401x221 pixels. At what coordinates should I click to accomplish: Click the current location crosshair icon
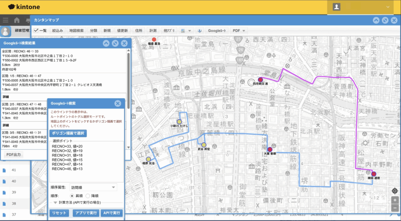(x=395, y=191)
